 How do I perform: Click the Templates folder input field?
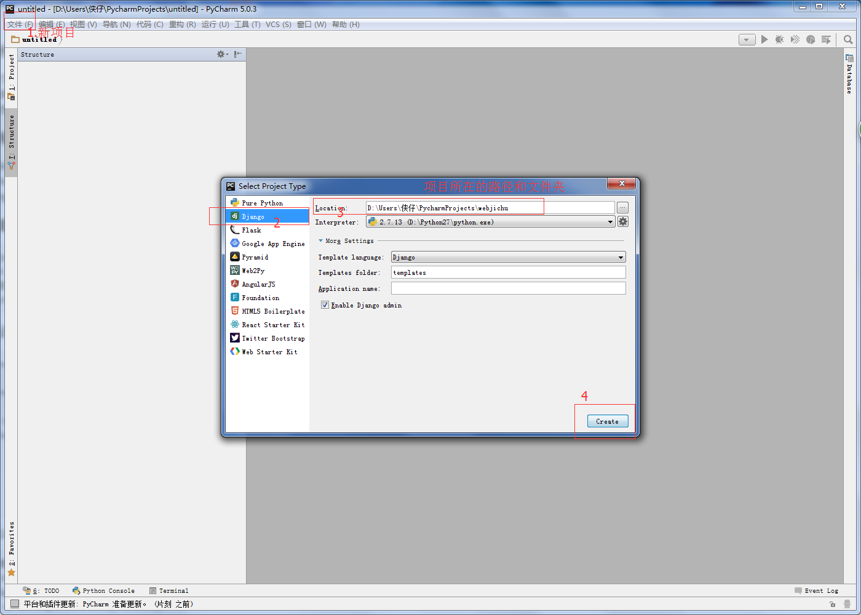(x=509, y=272)
